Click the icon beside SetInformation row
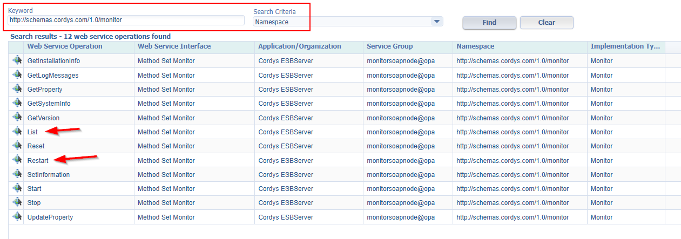681x239 pixels. [x=17, y=174]
